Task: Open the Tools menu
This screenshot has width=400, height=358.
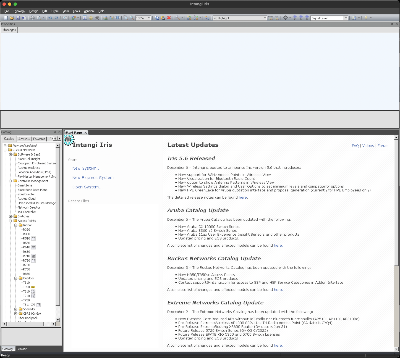Action: pyautogui.click(x=76, y=11)
